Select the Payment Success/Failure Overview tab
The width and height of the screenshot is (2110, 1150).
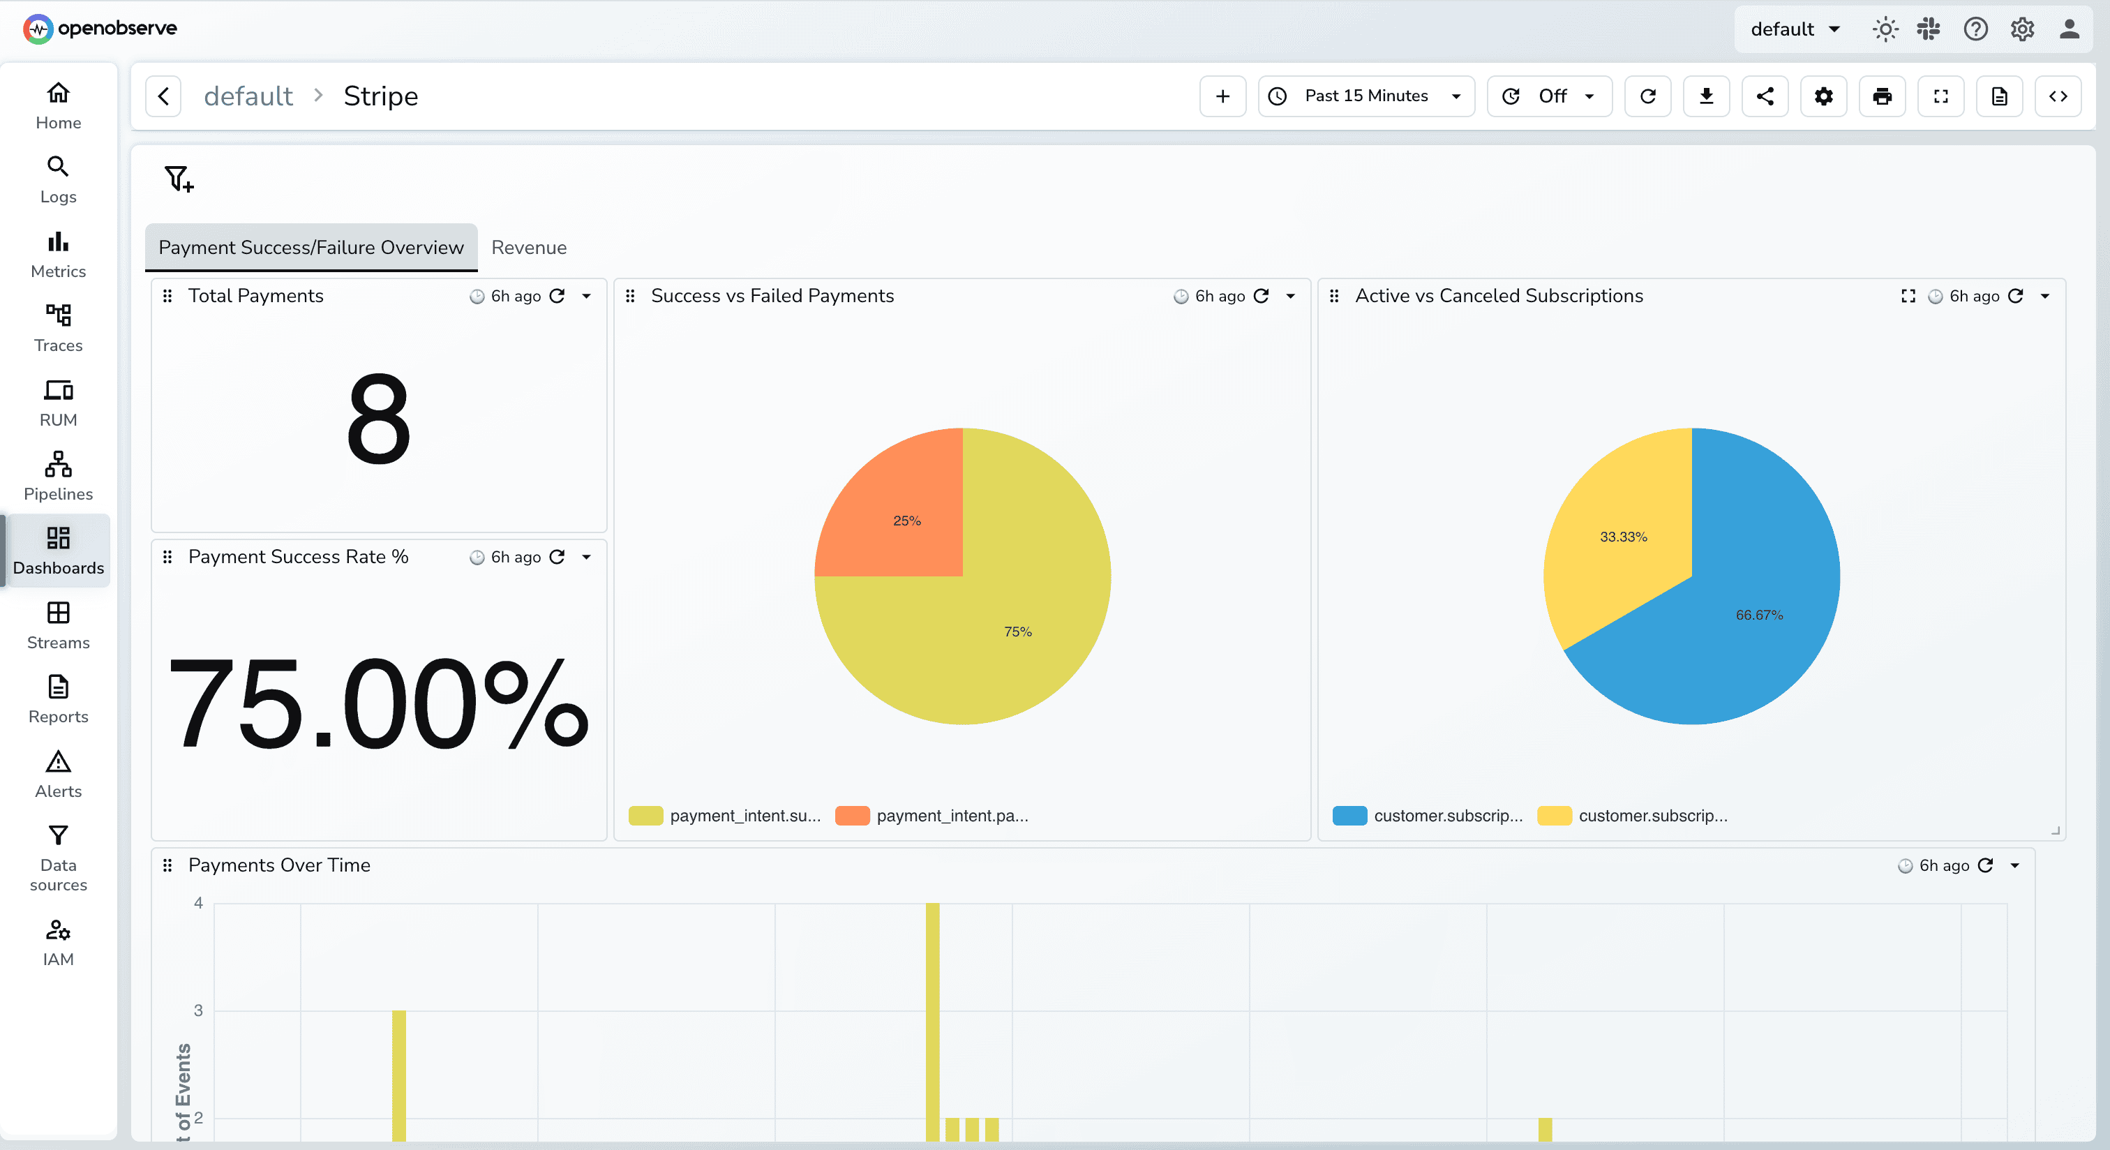pyautogui.click(x=311, y=247)
